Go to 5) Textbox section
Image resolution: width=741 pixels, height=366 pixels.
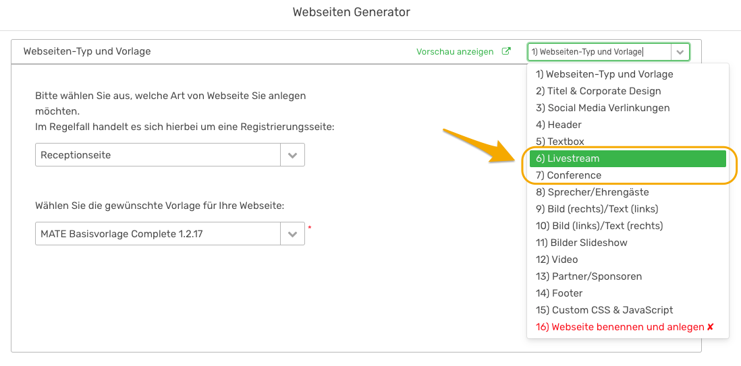pos(628,142)
